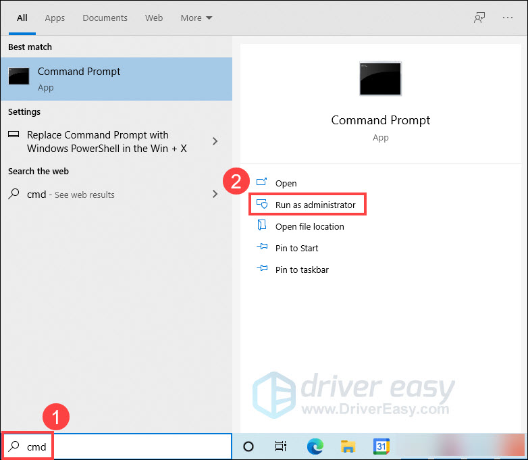Screen dimensions: 528x460
Task: Run Command Prompt as administrator
Action: [x=315, y=205]
